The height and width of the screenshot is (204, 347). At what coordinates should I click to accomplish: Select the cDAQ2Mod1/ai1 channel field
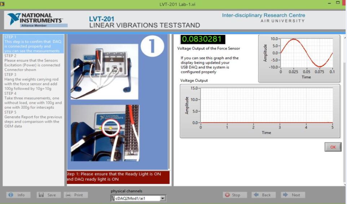pos(137,198)
